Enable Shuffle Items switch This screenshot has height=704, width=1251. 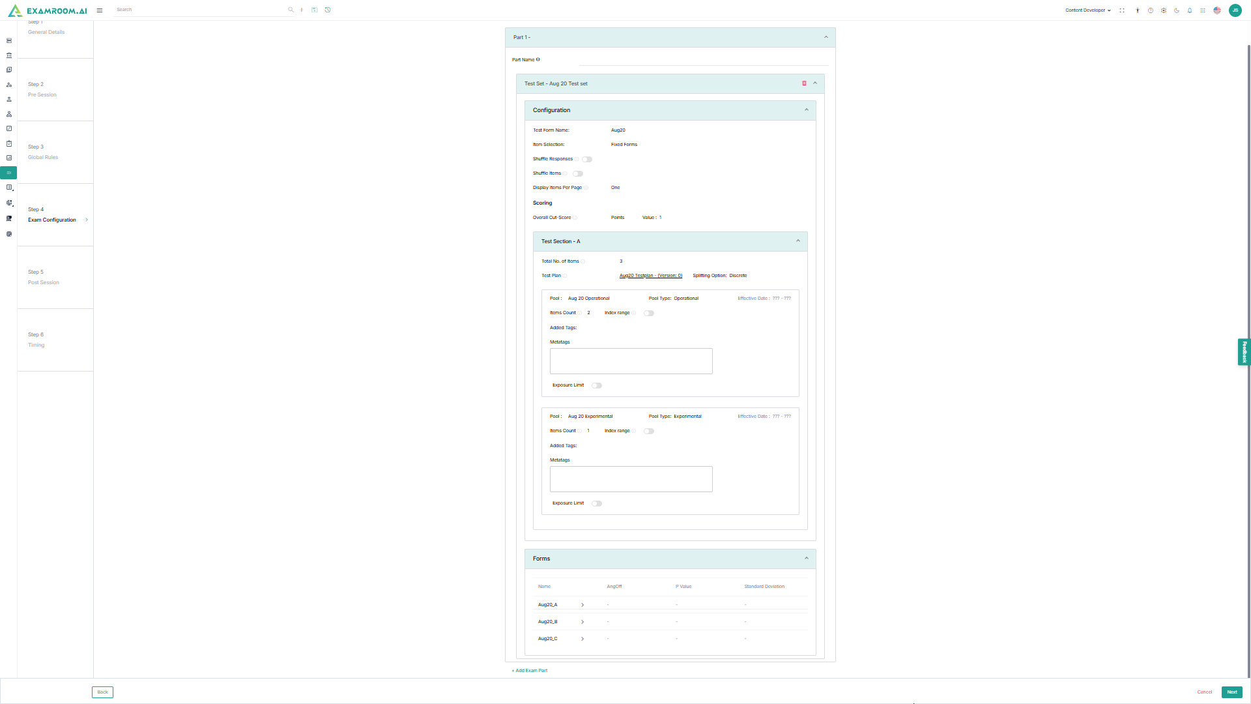pos(578,173)
